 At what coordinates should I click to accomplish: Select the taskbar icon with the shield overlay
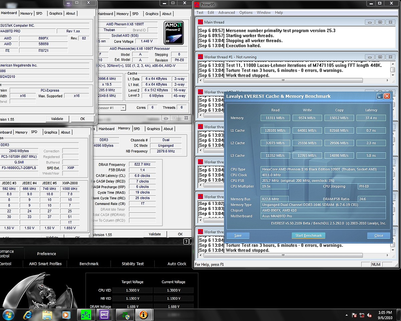125,315
